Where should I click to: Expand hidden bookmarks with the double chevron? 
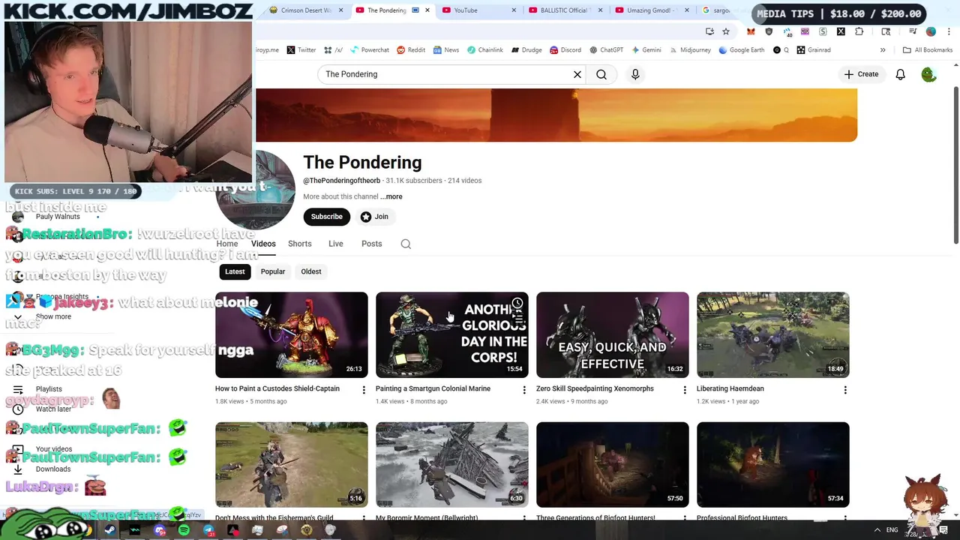[x=883, y=50]
